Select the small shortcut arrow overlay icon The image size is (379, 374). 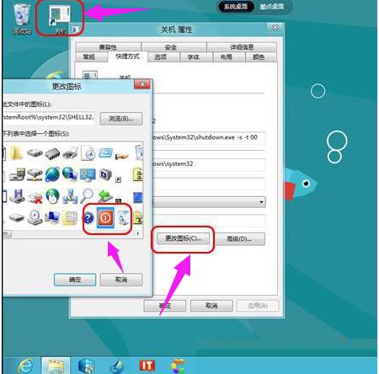pos(118,179)
